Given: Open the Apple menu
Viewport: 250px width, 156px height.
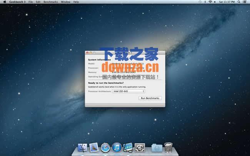Looking at the screenshot, I should [x=5, y=2].
